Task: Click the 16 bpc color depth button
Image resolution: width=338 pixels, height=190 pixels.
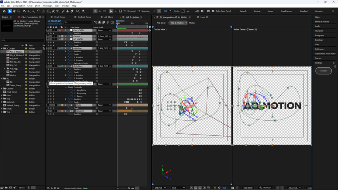Action: coord(21,188)
